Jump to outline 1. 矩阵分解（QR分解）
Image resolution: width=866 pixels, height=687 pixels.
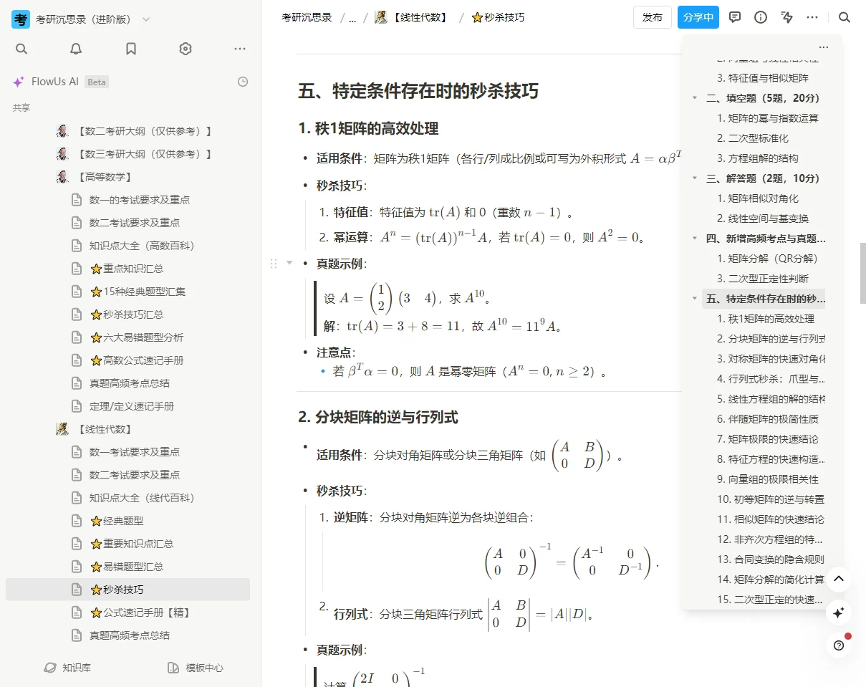coord(767,259)
